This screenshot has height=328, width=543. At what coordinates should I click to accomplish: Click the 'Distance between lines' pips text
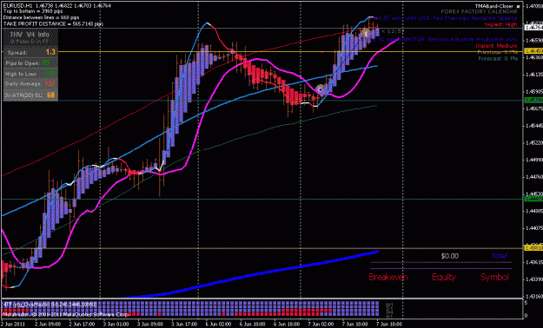coord(41,17)
